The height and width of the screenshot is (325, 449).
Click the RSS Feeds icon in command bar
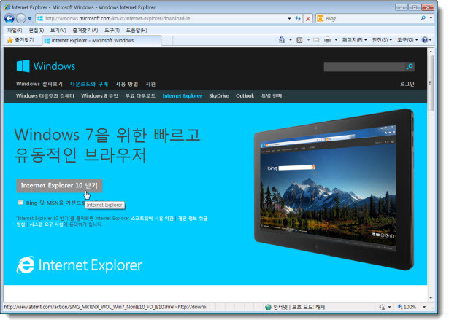299,40
